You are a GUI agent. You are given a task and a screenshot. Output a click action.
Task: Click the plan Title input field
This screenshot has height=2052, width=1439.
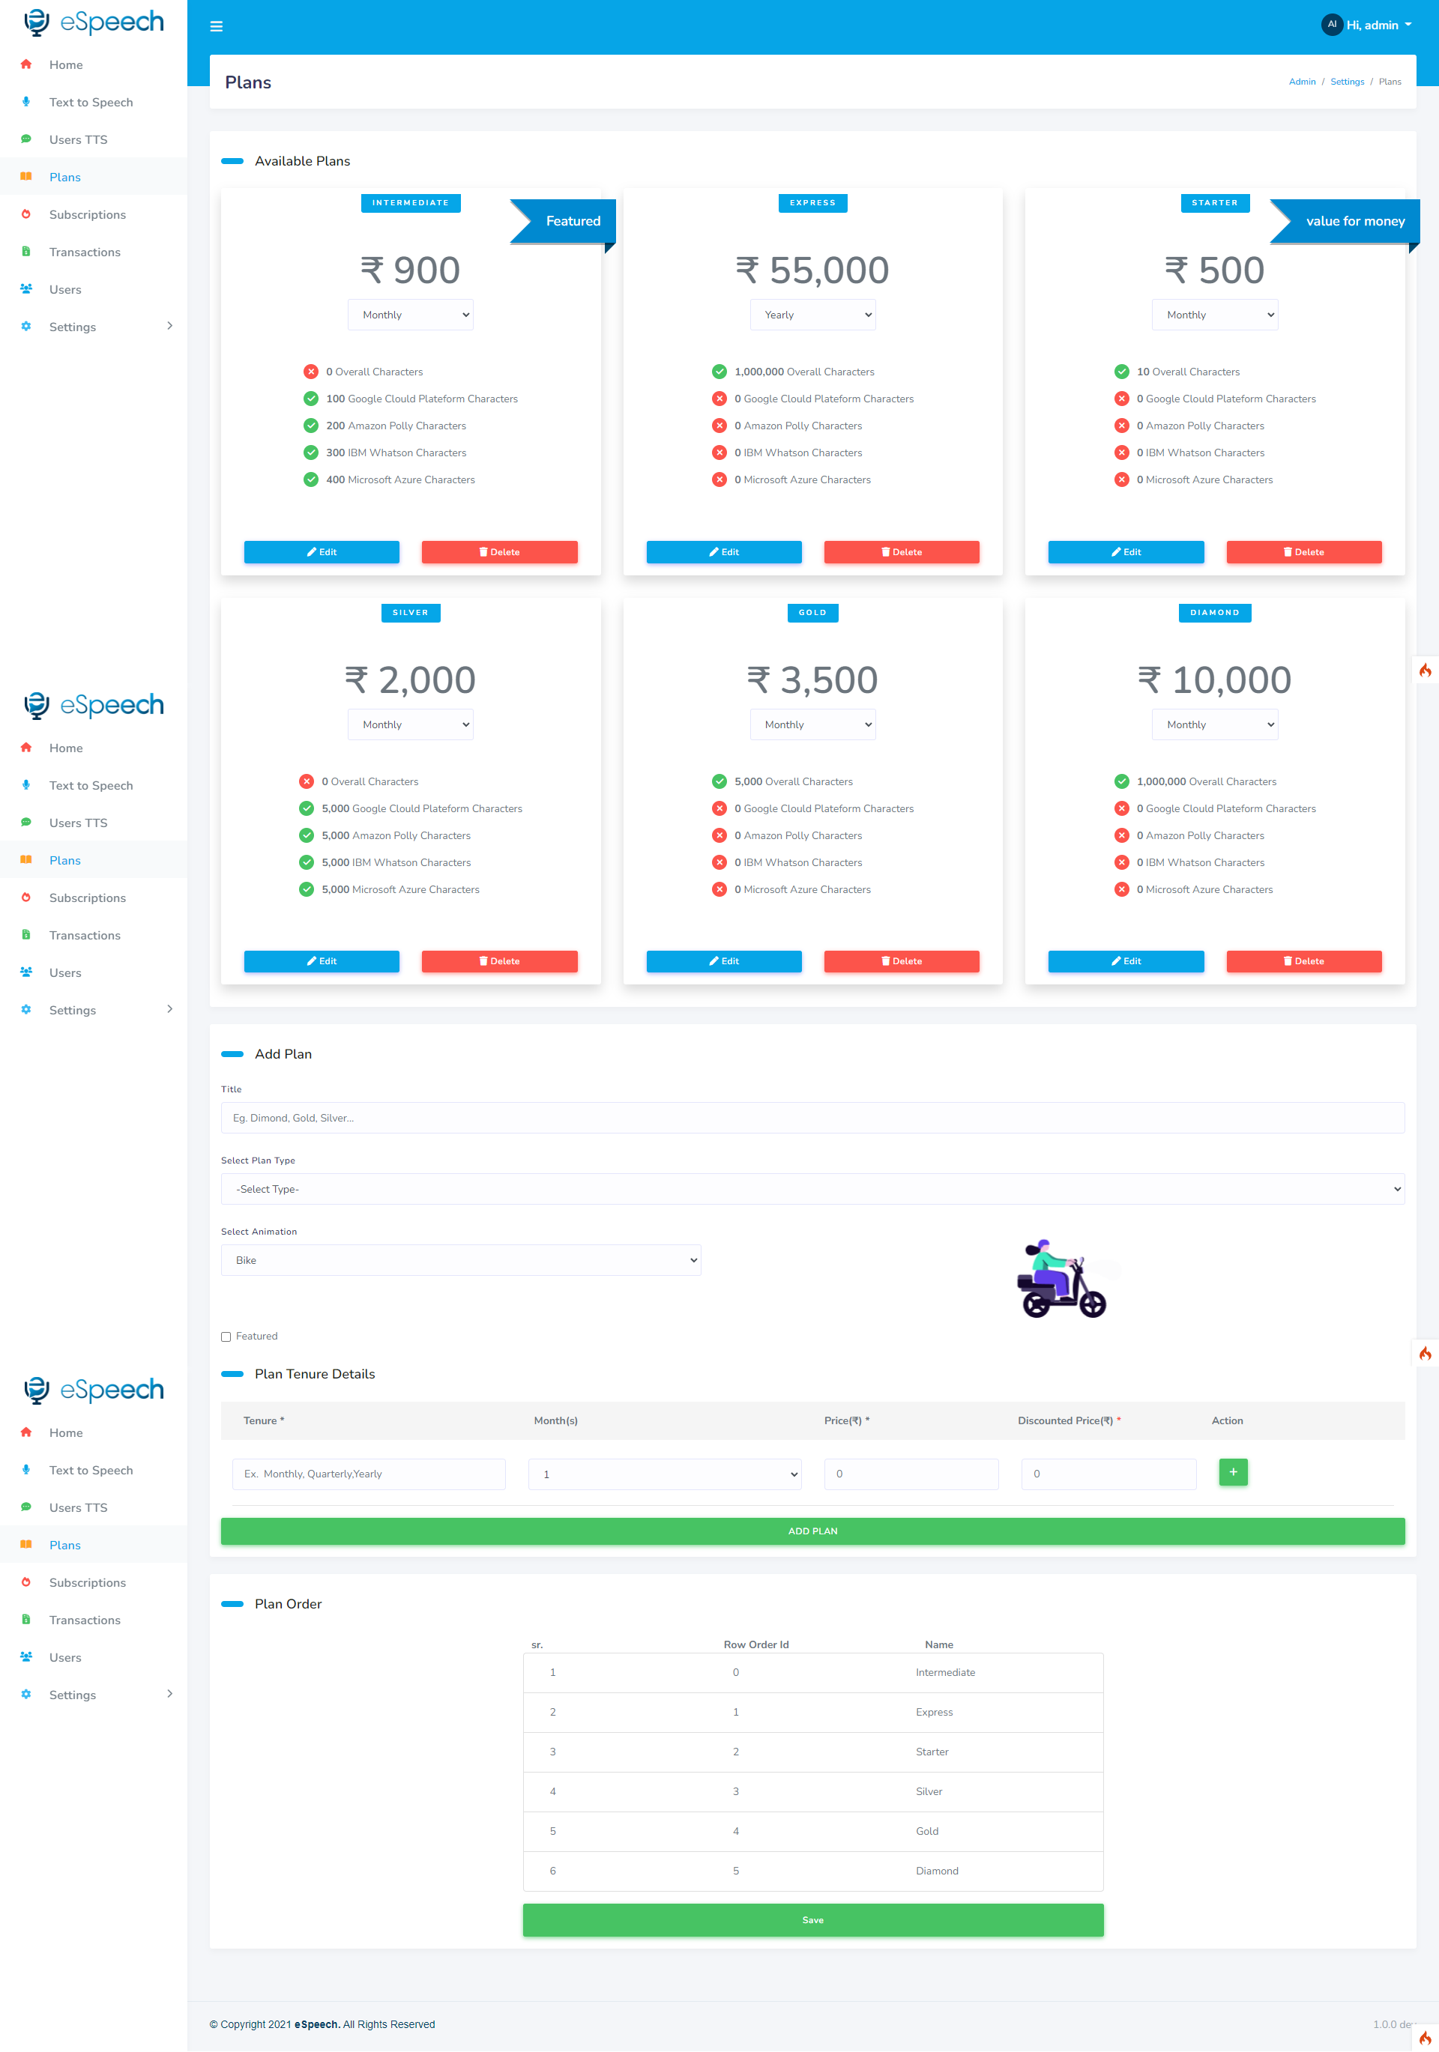(x=812, y=1117)
